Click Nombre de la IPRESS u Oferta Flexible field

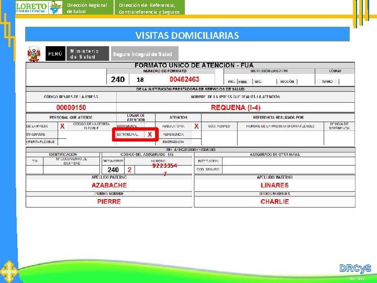(x=280, y=138)
